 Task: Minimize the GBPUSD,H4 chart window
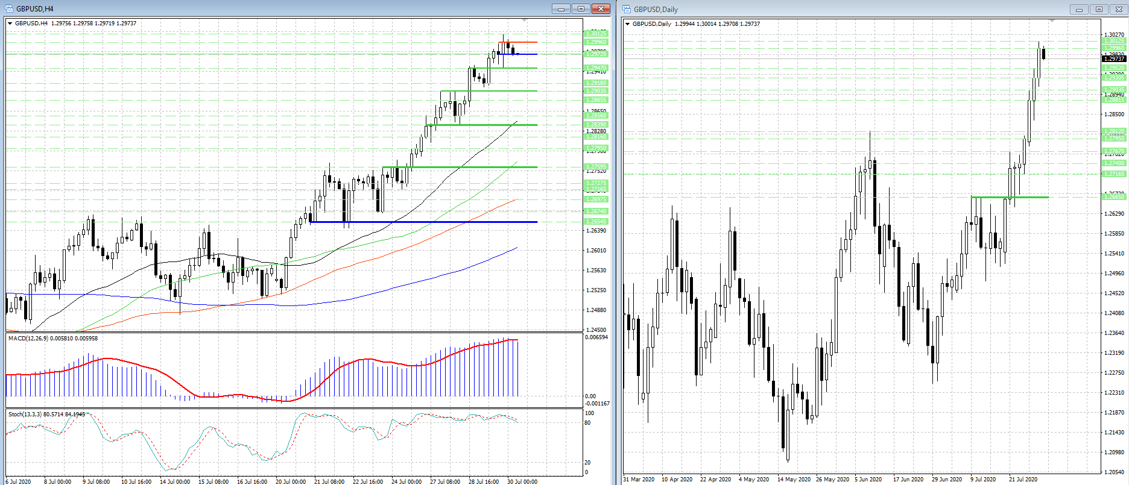561,8
